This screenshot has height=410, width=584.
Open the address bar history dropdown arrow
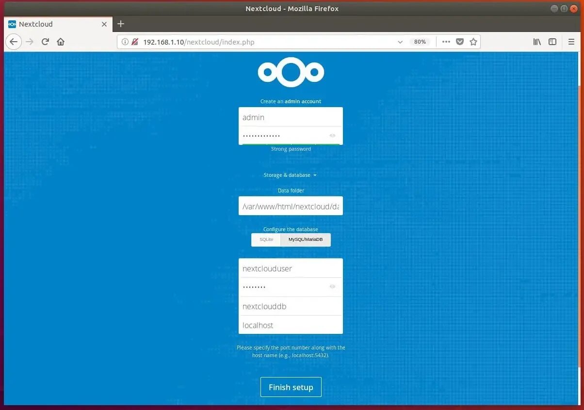click(400, 42)
